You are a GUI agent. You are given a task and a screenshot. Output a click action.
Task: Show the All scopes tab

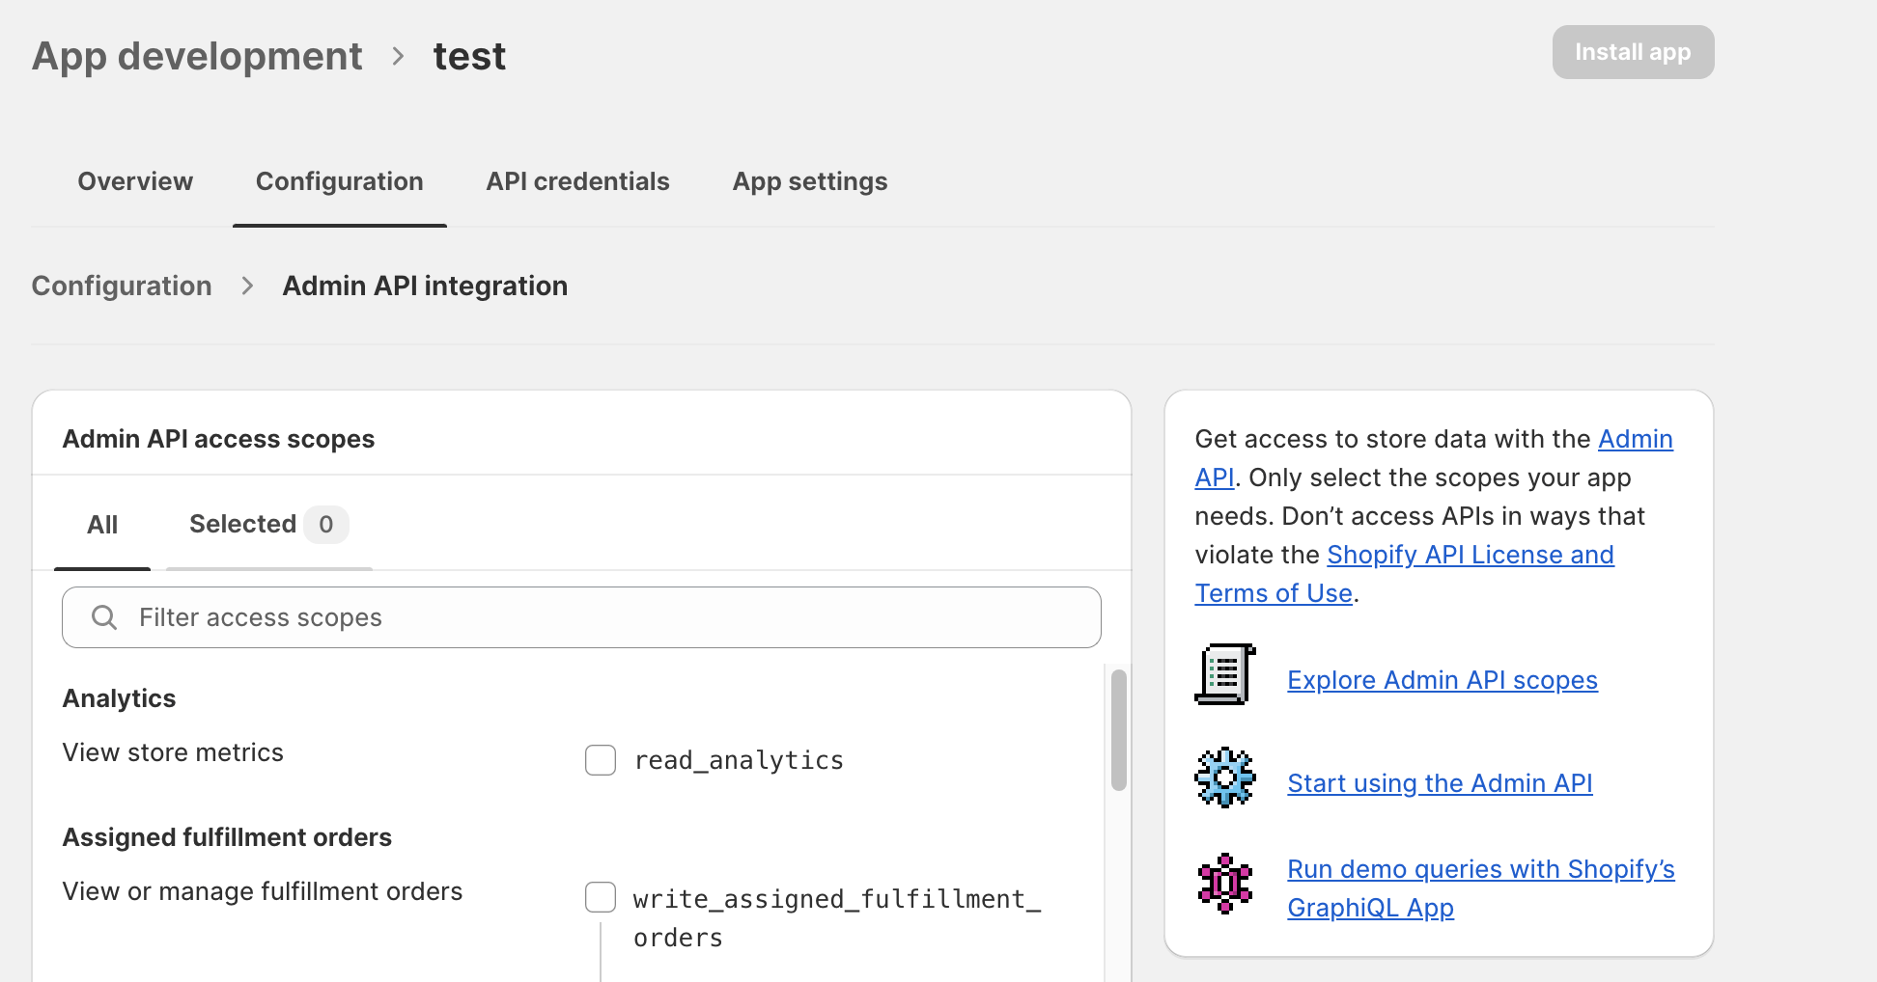click(x=102, y=525)
